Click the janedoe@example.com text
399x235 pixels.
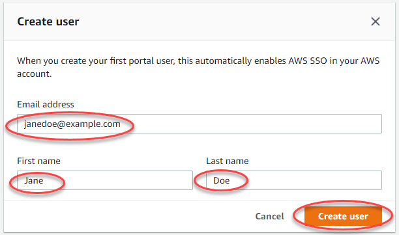[72, 124]
